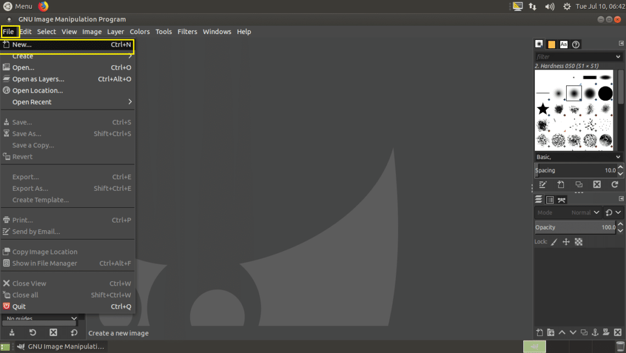Image resolution: width=626 pixels, height=353 pixels.
Task: Toggle Lock position and size icon
Action: (566, 242)
